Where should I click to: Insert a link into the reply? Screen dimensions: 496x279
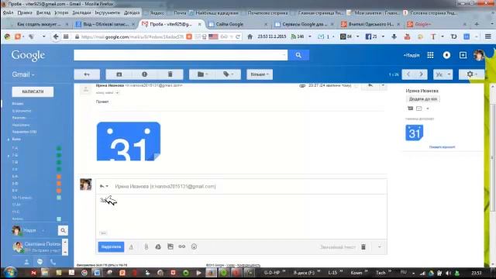click(x=182, y=246)
